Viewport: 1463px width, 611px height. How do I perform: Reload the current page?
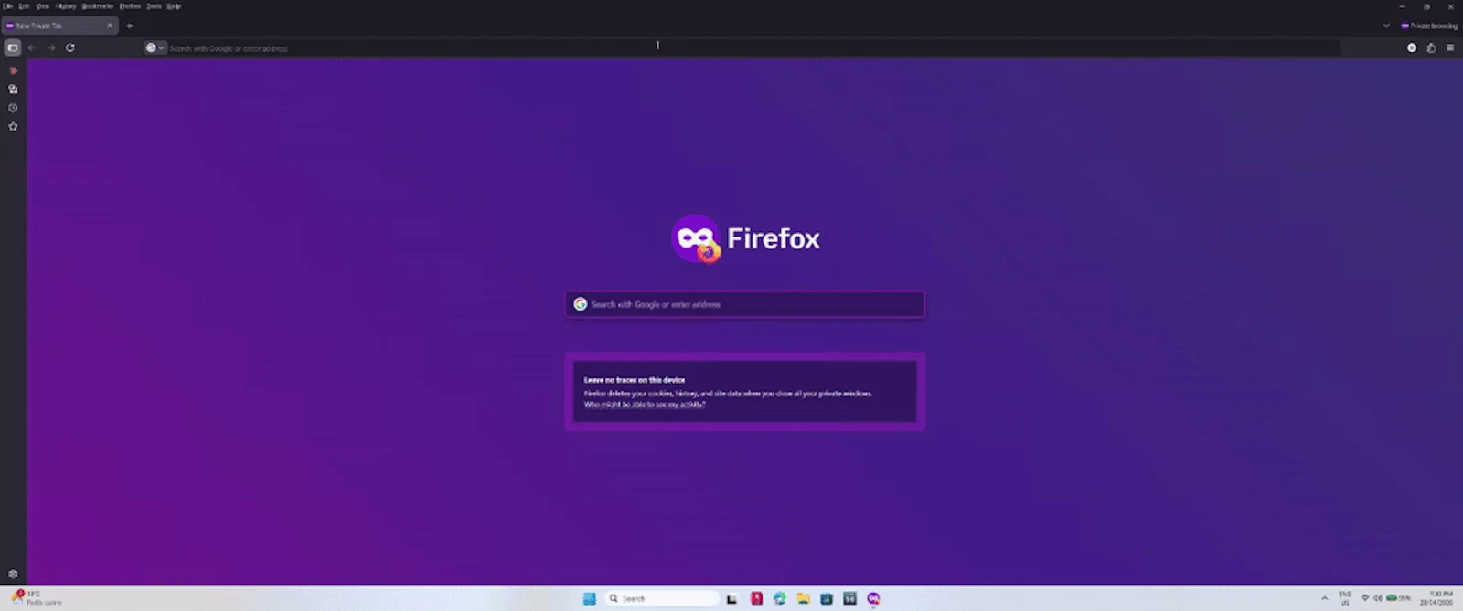tap(70, 47)
